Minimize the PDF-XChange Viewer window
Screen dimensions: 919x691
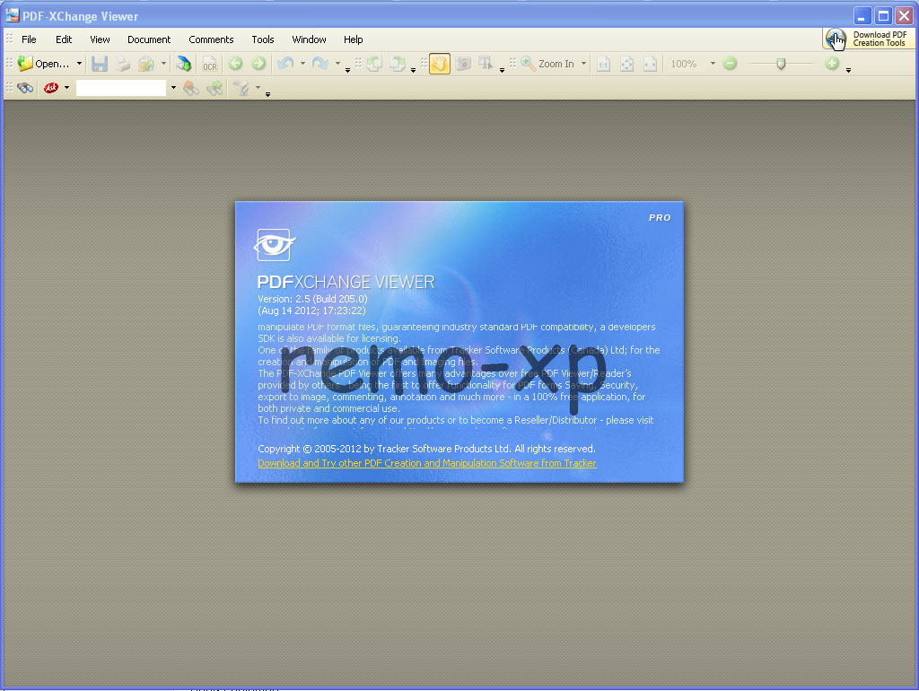point(862,16)
